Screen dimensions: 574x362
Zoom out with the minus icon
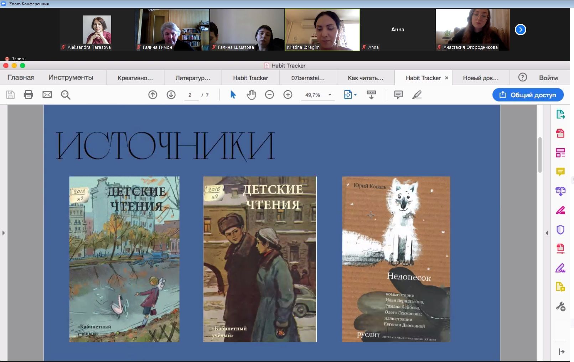tap(269, 95)
